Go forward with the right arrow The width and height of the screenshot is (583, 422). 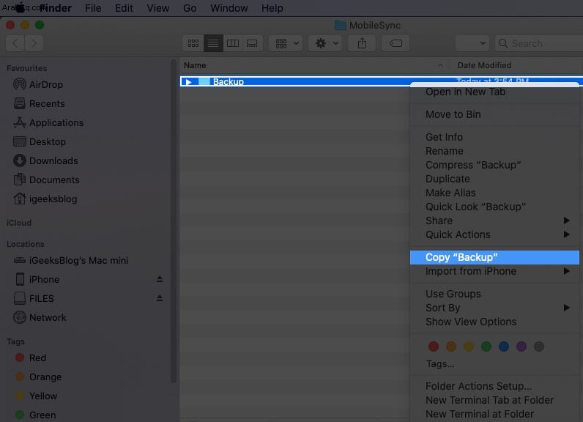(34, 43)
